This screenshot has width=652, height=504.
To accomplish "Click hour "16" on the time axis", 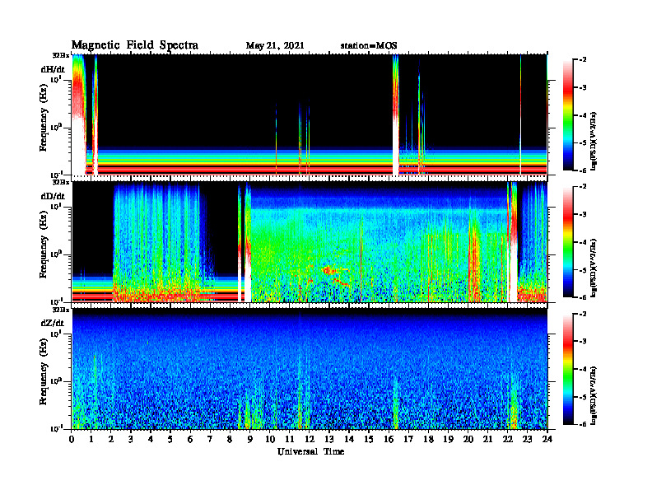I will pyautogui.click(x=389, y=440).
